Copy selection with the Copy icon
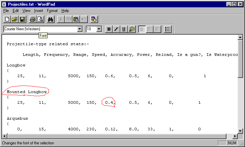Image resolution: width=245 pixels, height=147 pixels. [68, 19]
